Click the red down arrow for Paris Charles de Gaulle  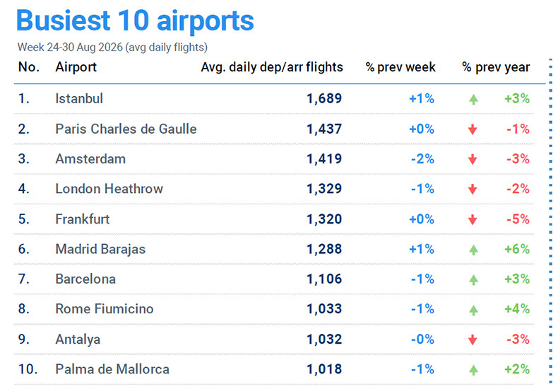473,129
